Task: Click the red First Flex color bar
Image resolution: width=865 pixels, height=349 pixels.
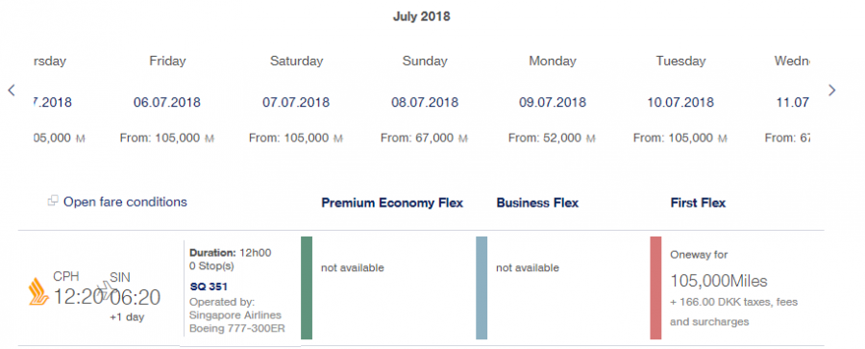Action: click(655, 287)
